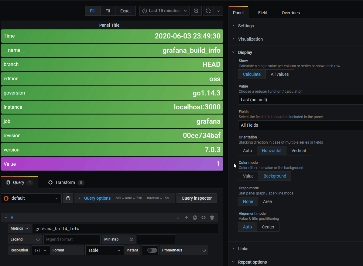This screenshot has height=266, width=363.
Task: Open the Last 15 minutes time picker
Action: click(x=164, y=11)
